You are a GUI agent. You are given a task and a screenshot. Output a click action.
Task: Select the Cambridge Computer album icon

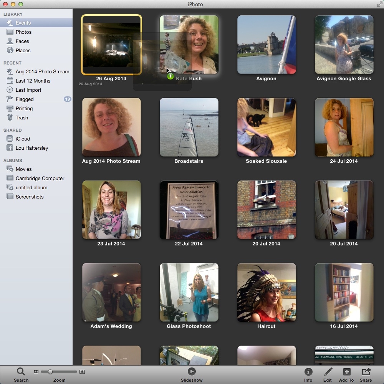click(10, 178)
